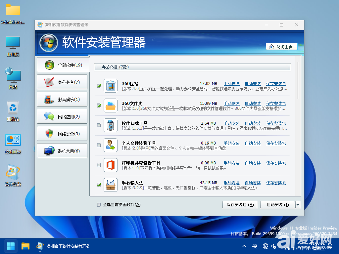Click the 打印机共享设置工具 Office icon
This screenshot has width=339, height=254.
[x=111, y=165]
